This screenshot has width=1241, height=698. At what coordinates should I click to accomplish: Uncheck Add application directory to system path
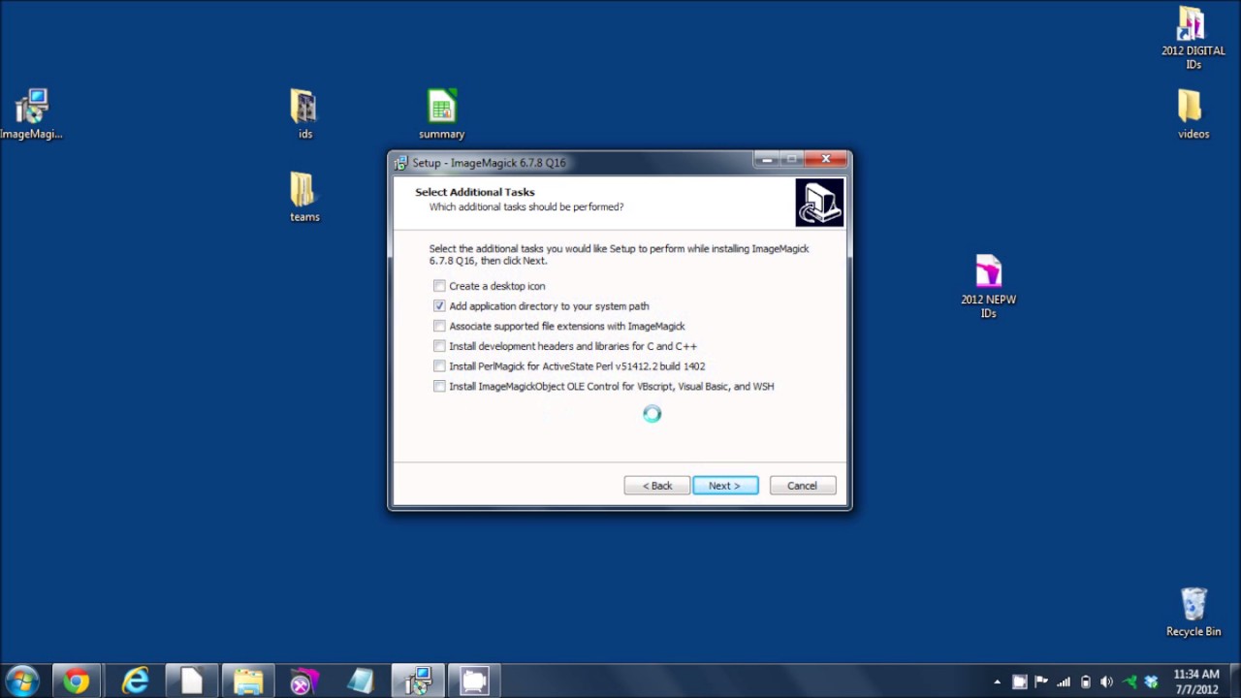pos(439,306)
